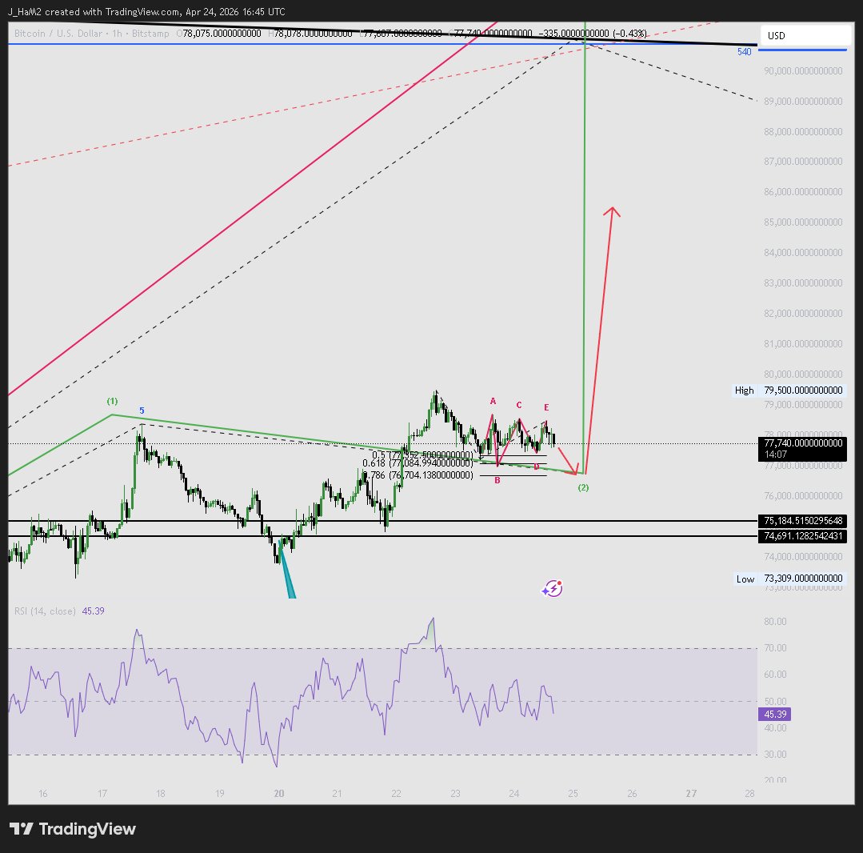Click the 82,000 price axis label
The image size is (863, 853).
coord(803,314)
